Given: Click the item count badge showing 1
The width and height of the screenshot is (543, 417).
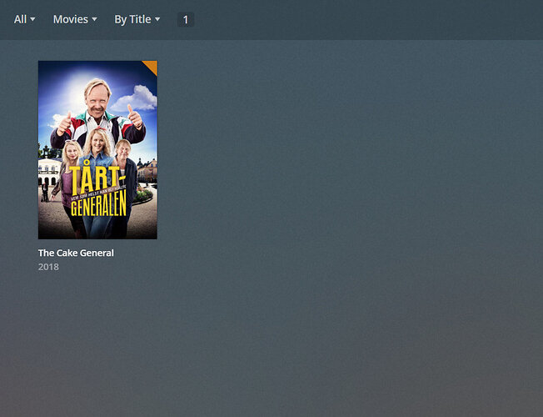Looking at the screenshot, I should pos(186,20).
